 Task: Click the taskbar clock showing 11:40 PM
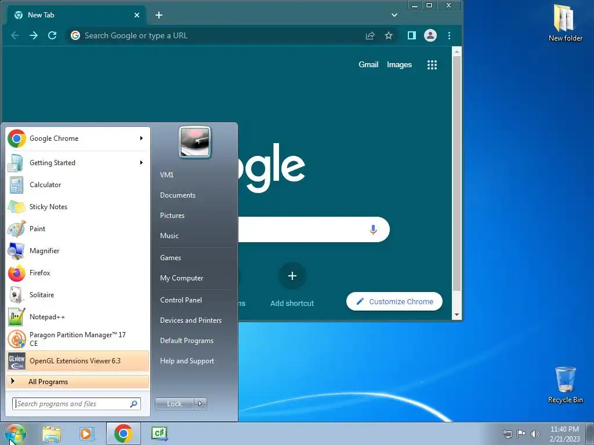pos(564,433)
